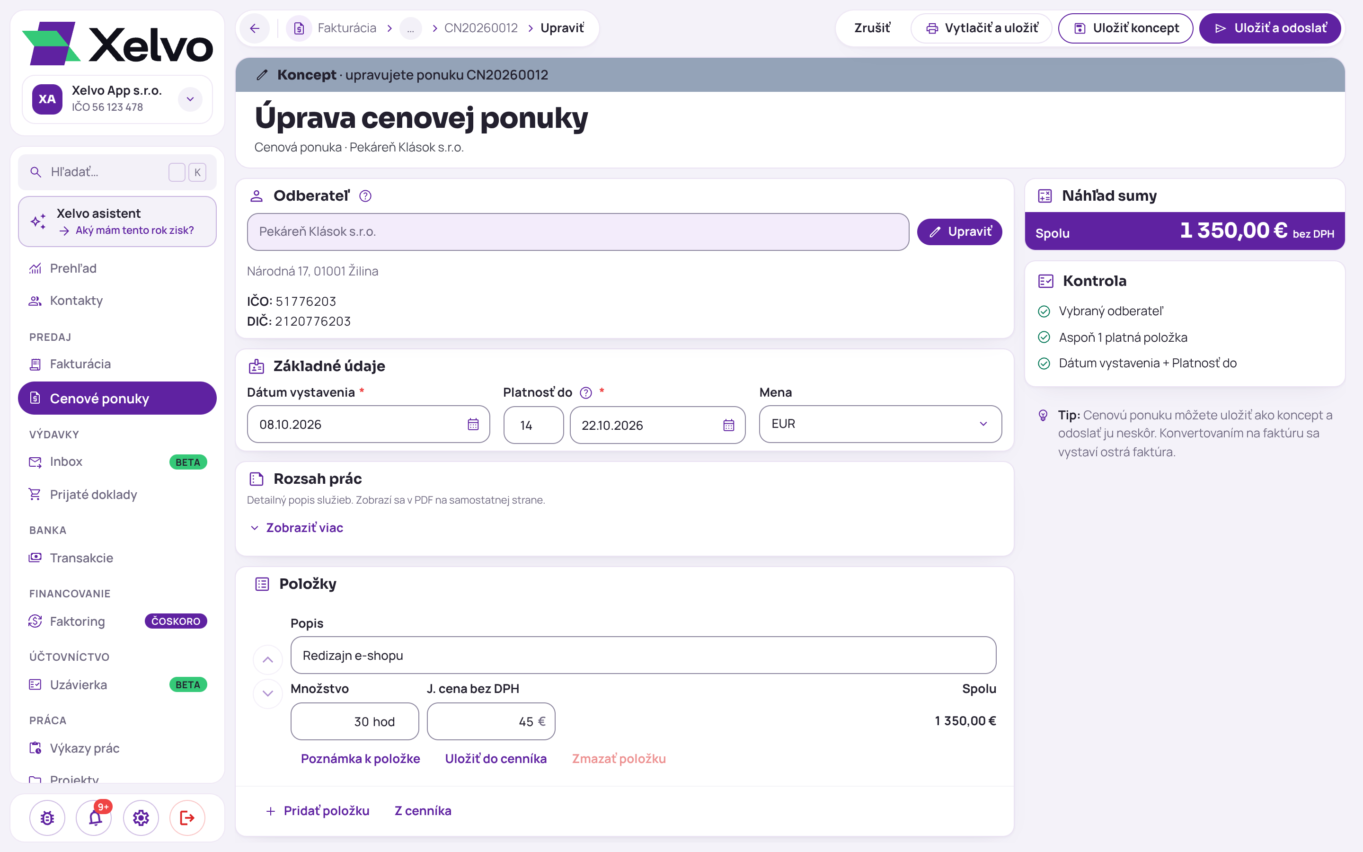Open calendar picker for Dátum vystavenia

[x=473, y=424]
